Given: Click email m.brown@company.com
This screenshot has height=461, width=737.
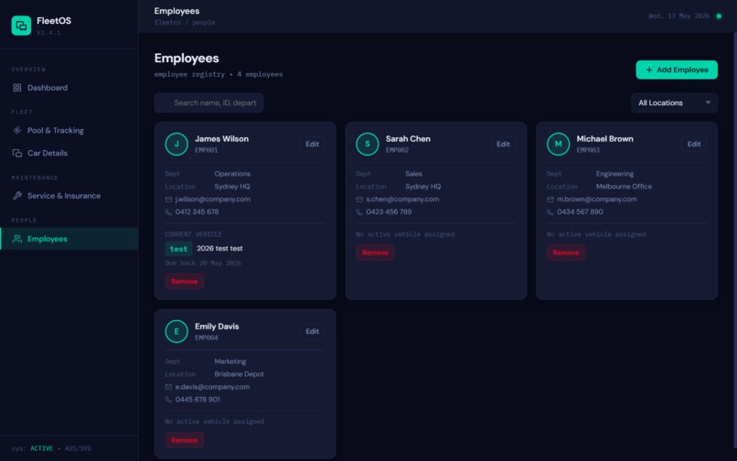Looking at the screenshot, I should tap(597, 199).
